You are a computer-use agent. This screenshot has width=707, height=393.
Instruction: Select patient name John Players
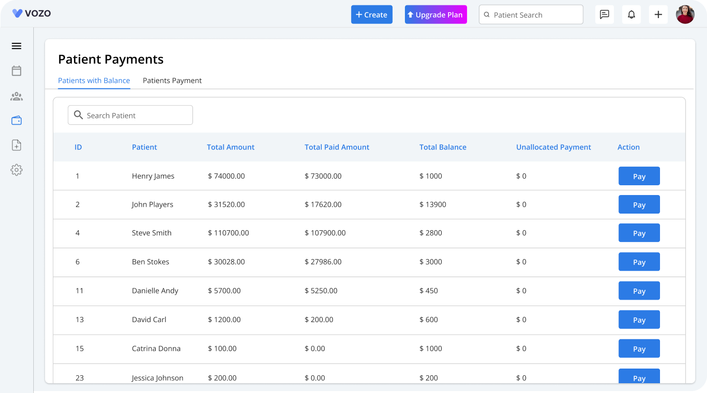[152, 204]
